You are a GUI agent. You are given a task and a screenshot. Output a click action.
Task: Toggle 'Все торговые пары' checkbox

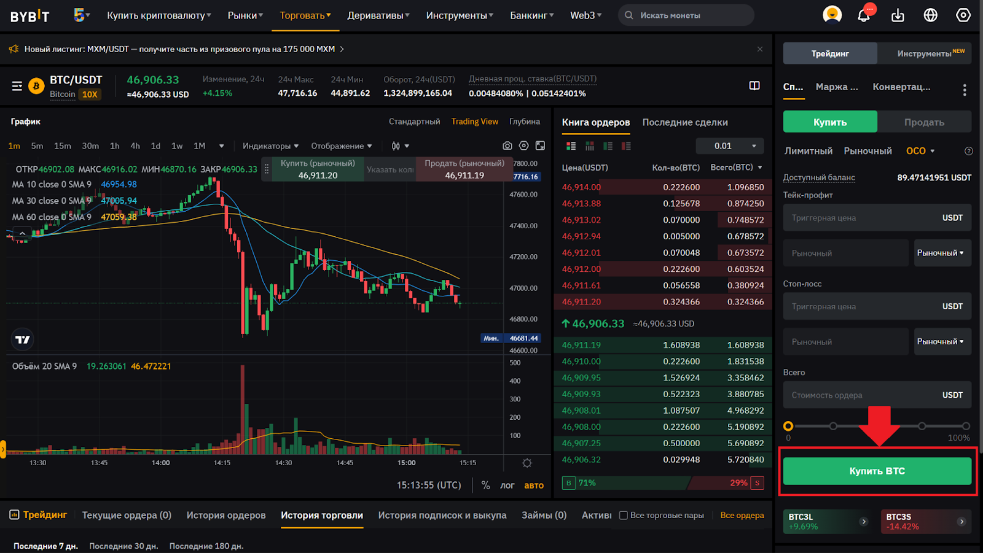[624, 516]
